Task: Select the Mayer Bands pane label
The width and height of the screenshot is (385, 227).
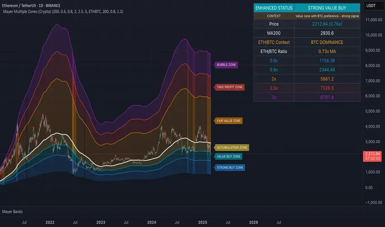Action: 12,212
